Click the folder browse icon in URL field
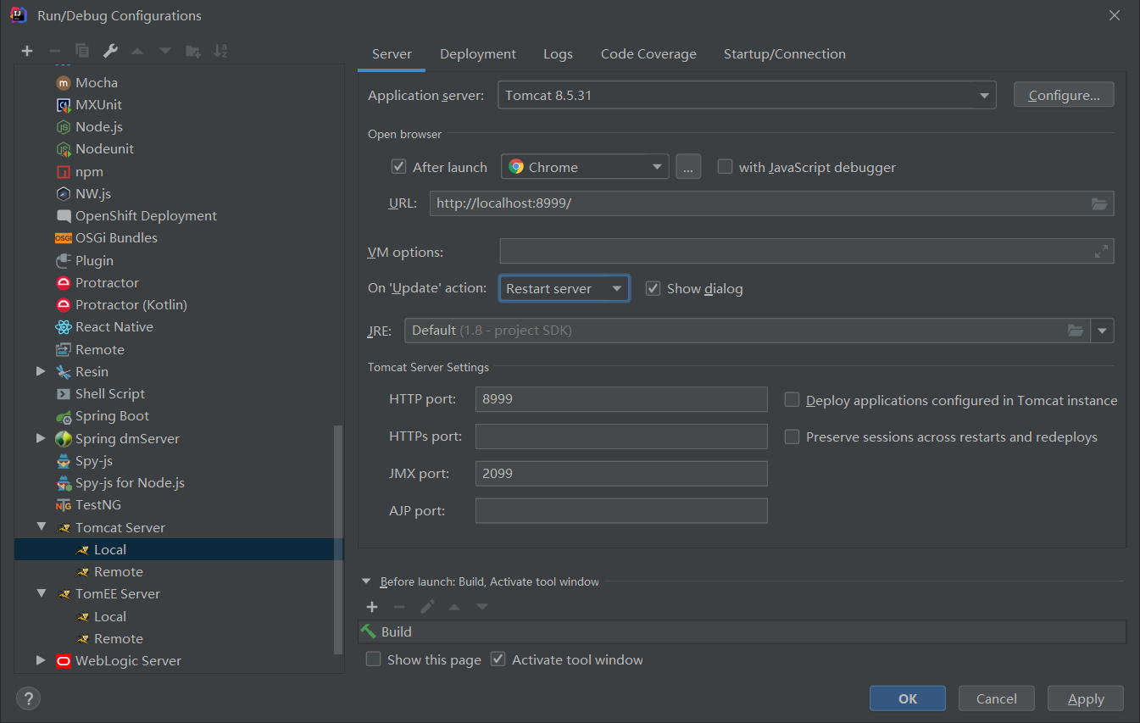Image resolution: width=1140 pixels, height=723 pixels. click(x=1099, y=203)
